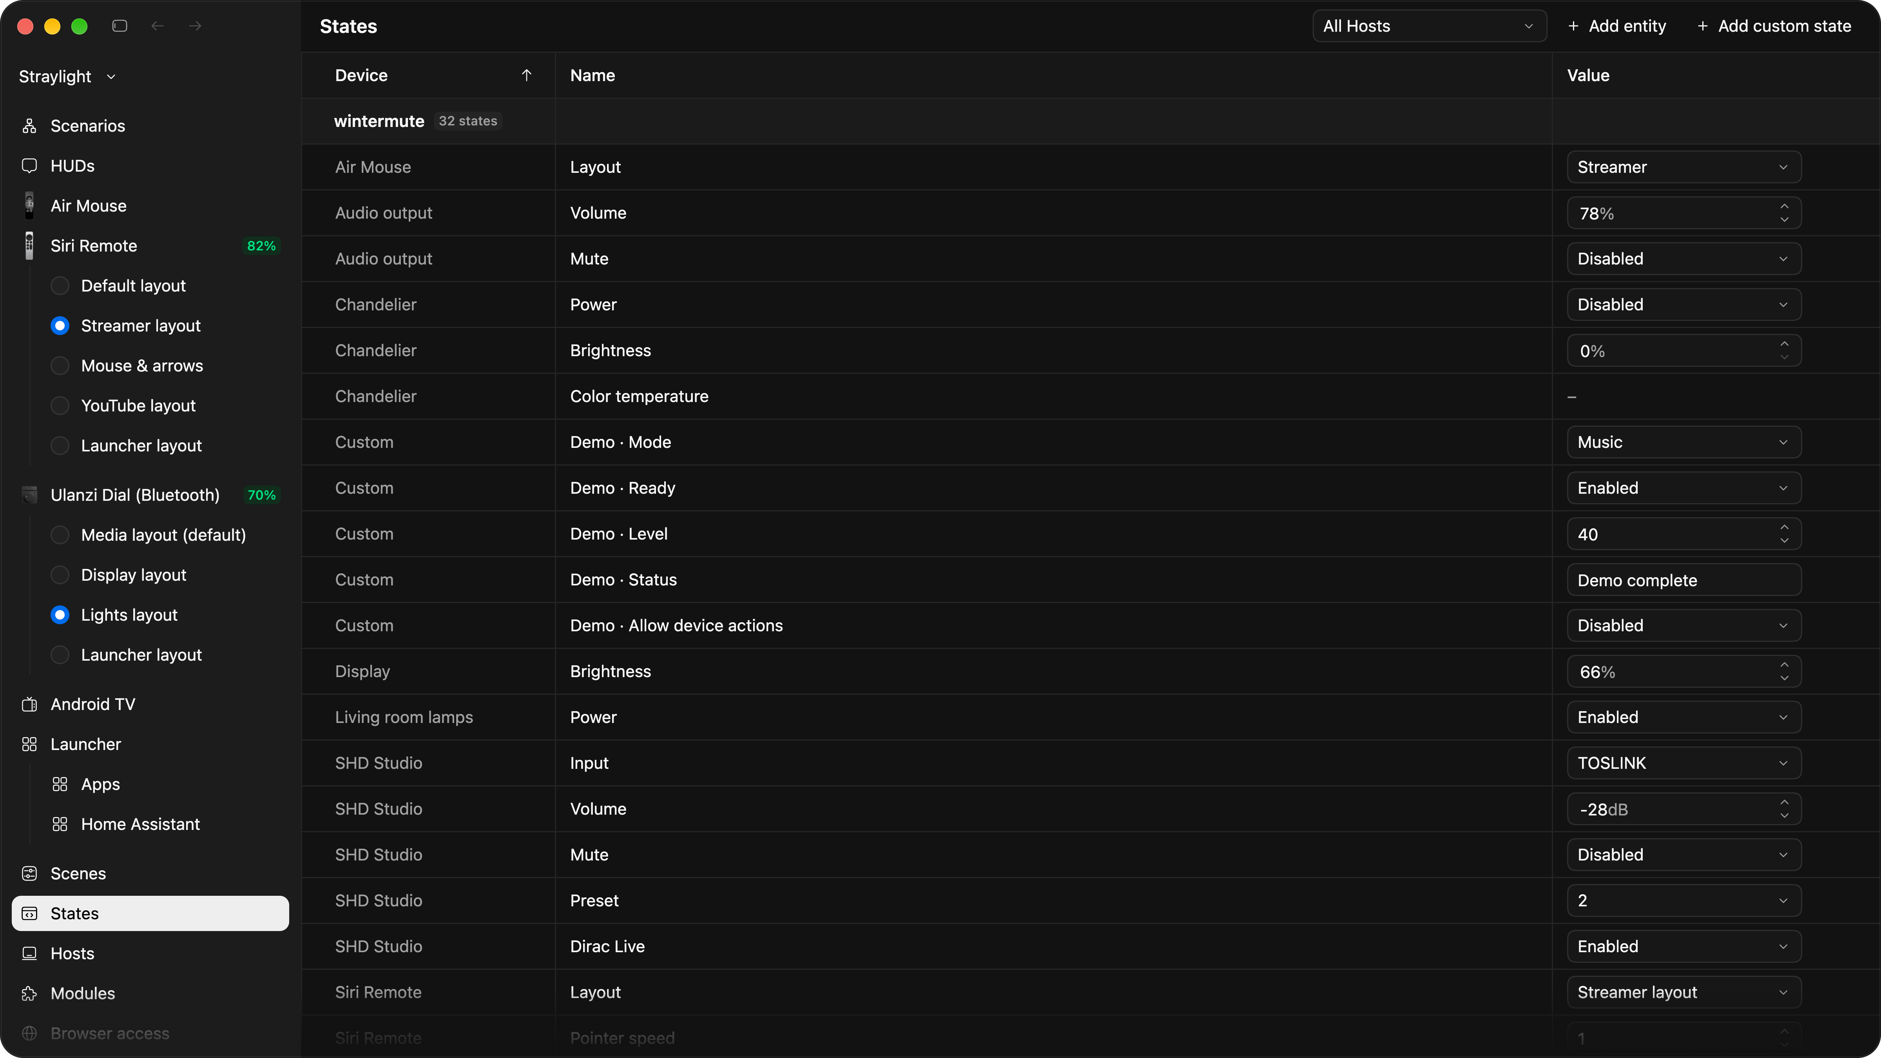Open the Modules sidebar item
Screen dimensions: 1881x1058
[150, 994]
